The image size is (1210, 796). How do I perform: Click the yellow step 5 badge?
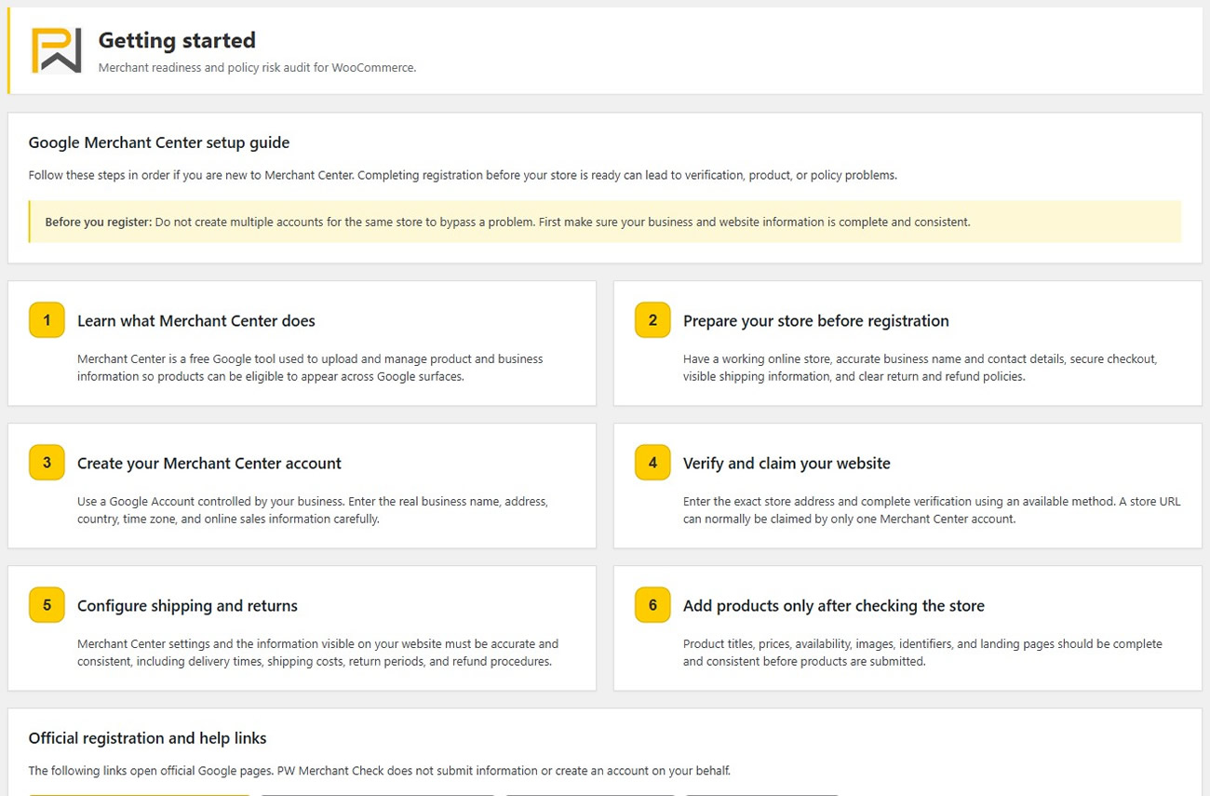click(47, 605)
